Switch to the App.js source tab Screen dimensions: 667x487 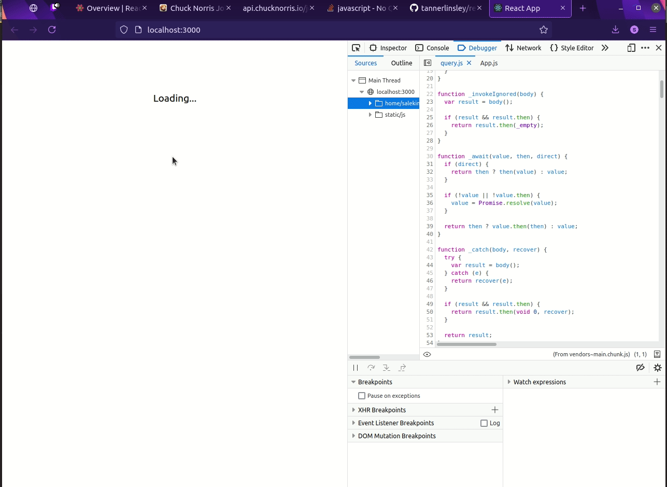click(489, 63)
